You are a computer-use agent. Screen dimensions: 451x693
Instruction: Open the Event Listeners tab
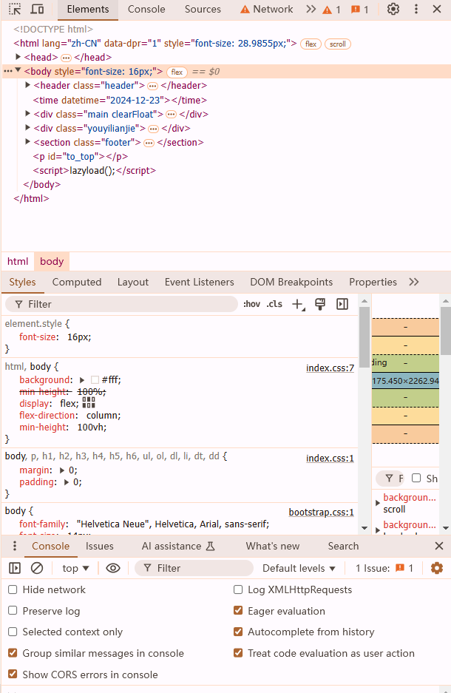tap(199, 282)
